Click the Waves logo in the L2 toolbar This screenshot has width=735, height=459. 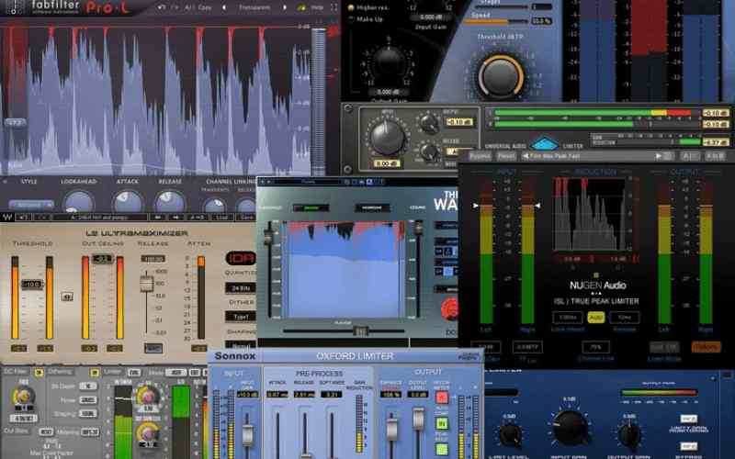(7, 218)
